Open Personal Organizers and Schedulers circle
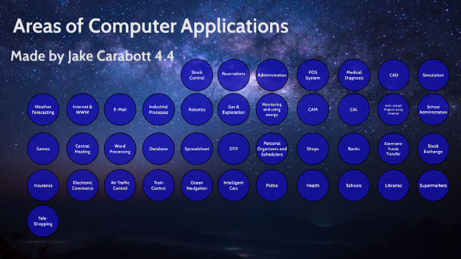 (272, 149)
